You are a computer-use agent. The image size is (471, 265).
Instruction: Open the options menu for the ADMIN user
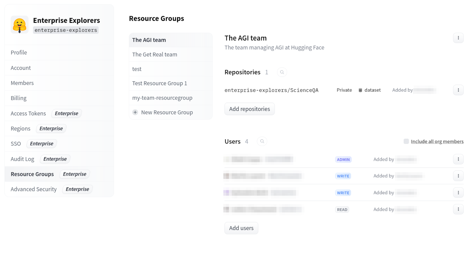point(458,159)
